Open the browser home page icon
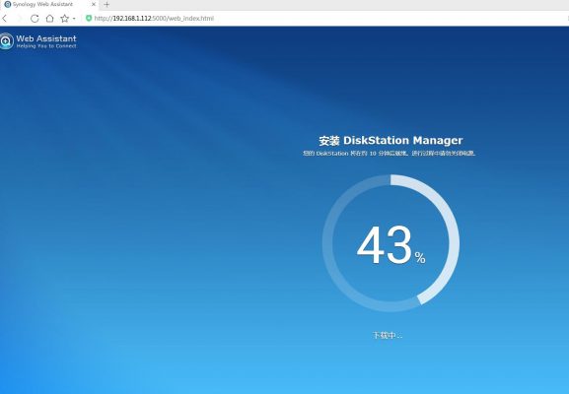This screenshot has width=569, height=394. [x=49, y=18]
